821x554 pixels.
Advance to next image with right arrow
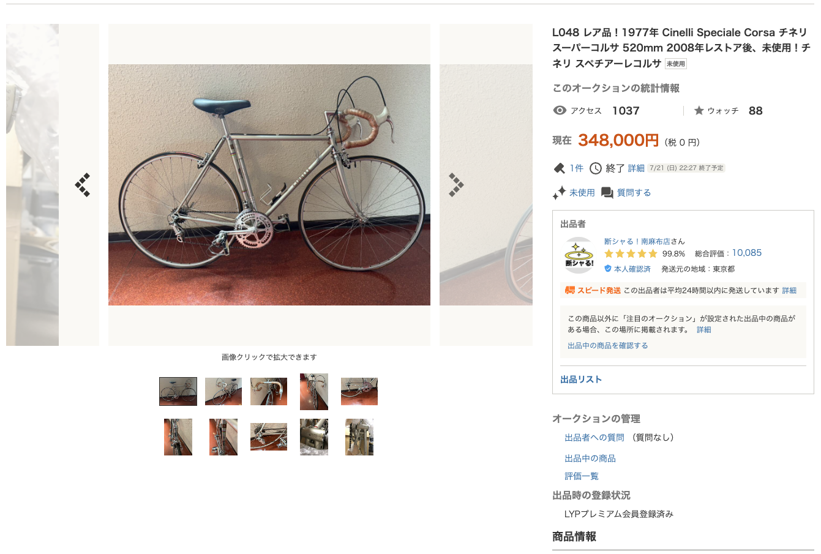coord(456,185)
